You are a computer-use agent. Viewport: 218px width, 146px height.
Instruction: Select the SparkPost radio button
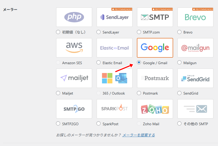99,123
